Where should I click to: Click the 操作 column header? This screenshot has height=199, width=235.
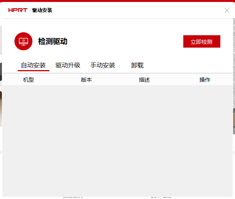click(x=205, y=80)
